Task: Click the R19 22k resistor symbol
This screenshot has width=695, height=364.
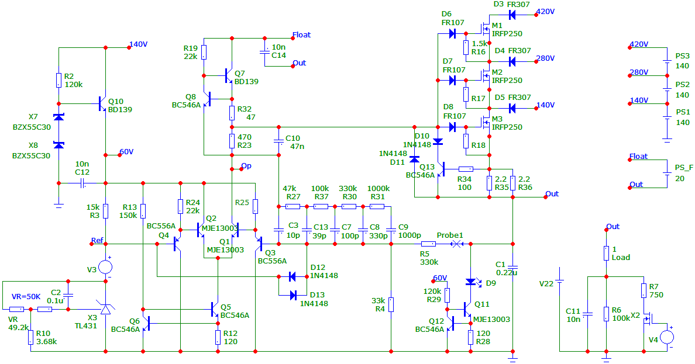Action: point(204,52)
